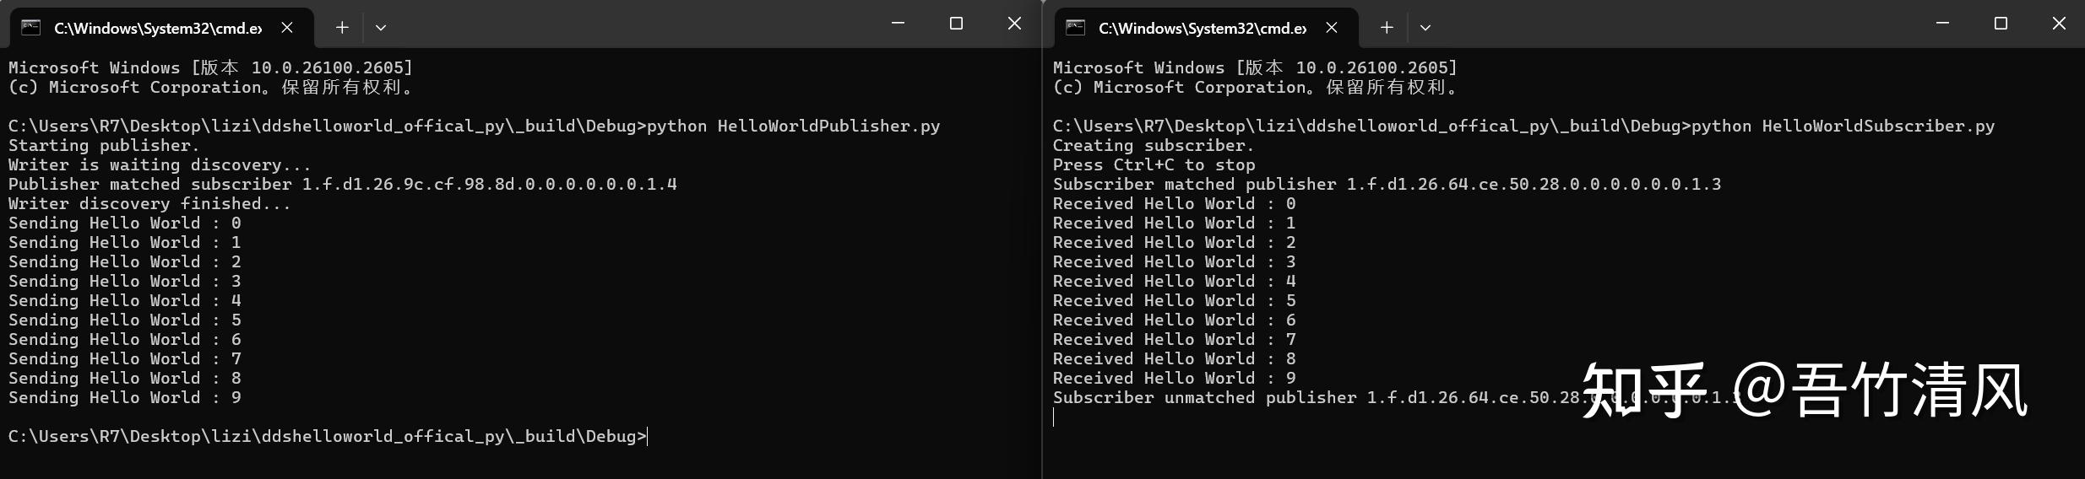The width and height of the screenshot is (2085, 479).
Task: Maximize the left terminal window
Action: point(956,24)
